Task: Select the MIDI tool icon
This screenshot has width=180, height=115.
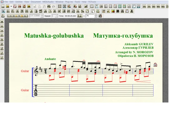Action: pyautogui.click(x=118, y=11)
